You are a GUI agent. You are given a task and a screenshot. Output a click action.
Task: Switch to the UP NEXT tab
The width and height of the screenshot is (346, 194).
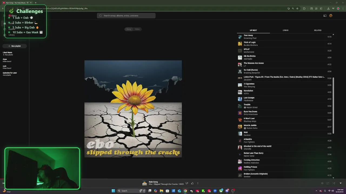tap(253, 30)
